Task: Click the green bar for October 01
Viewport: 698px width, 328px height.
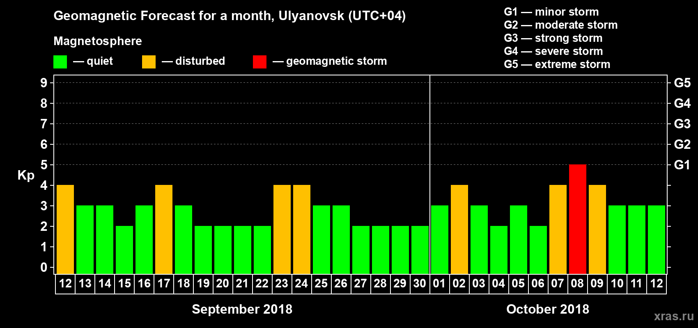Action: click(440, 240)
